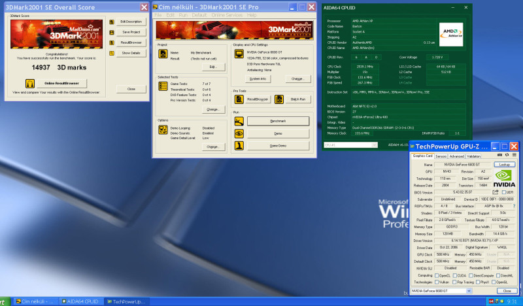Click the System Info button
The width and height of the screenshot is (523, 306).
click(x=258, y=78)
